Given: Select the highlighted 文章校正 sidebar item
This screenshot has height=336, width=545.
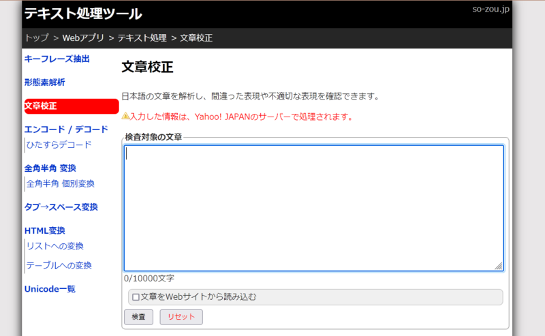Looking at the screenshot, I should (72, 106).
